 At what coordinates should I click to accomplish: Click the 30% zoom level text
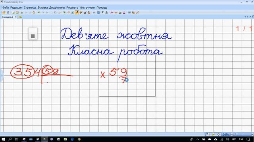[x=225, y=135]
